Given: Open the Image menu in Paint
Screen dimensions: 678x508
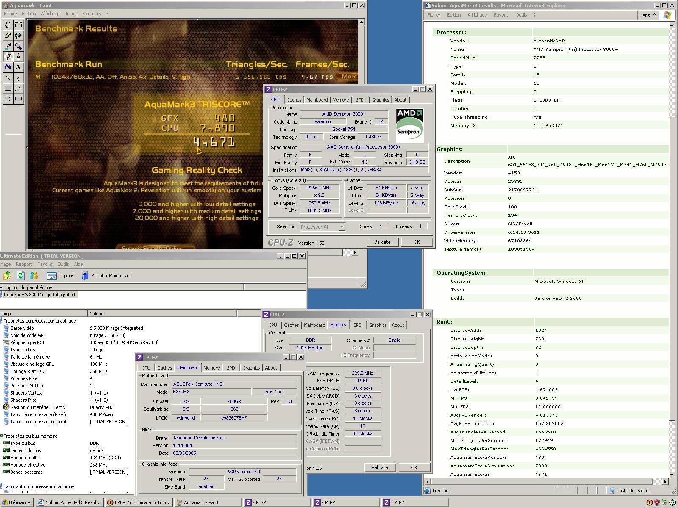Looking at the screenshot, I should click(72, 14).
